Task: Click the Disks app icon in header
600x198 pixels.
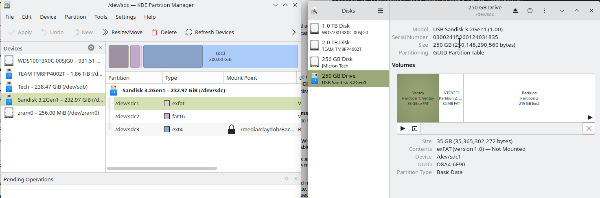Action: tap(314, 11)
